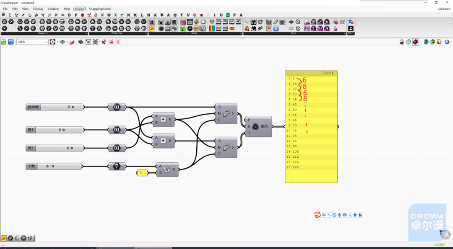Screen dimensions: 453x249
Task: Expand the Input panel plus button
Action: [x=241, y=33]
